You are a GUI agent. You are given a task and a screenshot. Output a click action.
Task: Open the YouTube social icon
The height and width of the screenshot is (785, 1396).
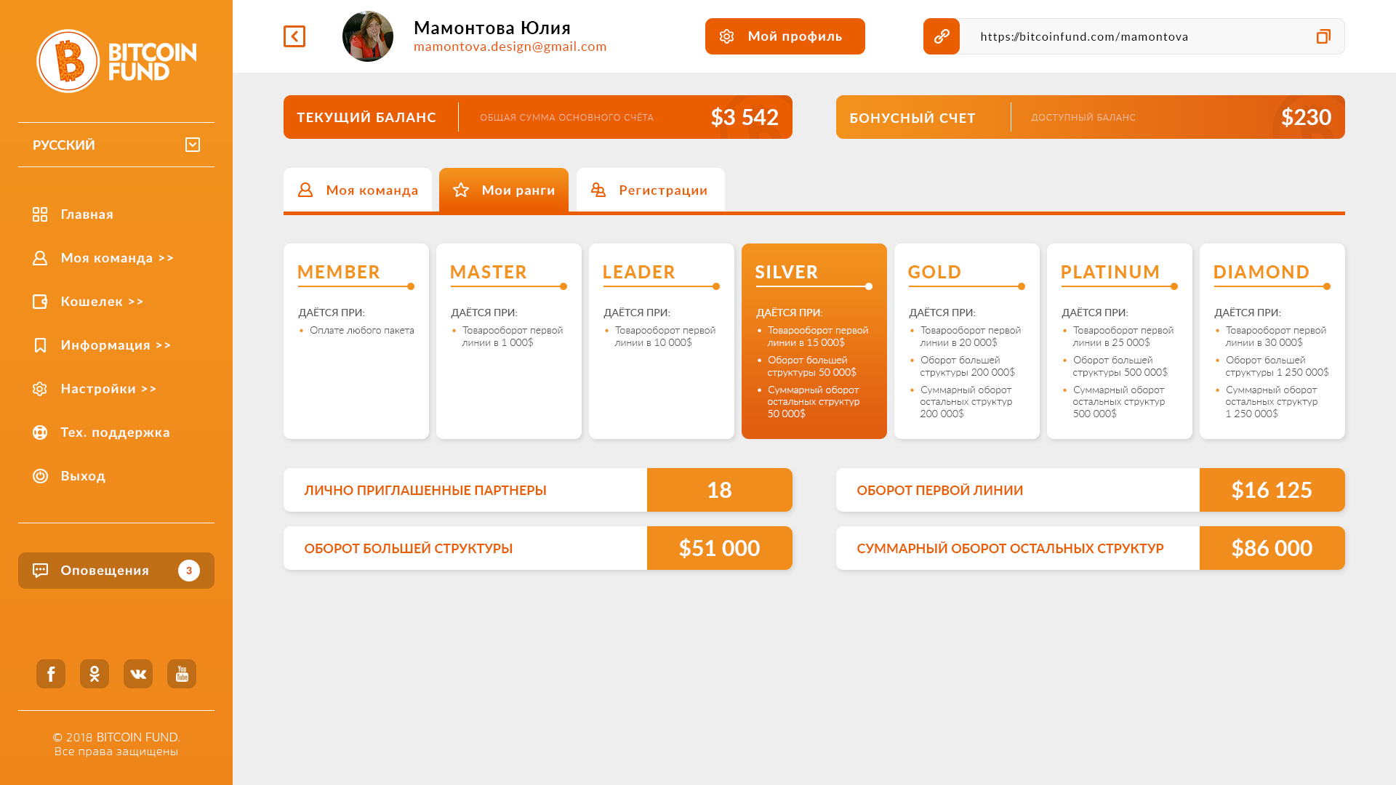tap(182, 674)
